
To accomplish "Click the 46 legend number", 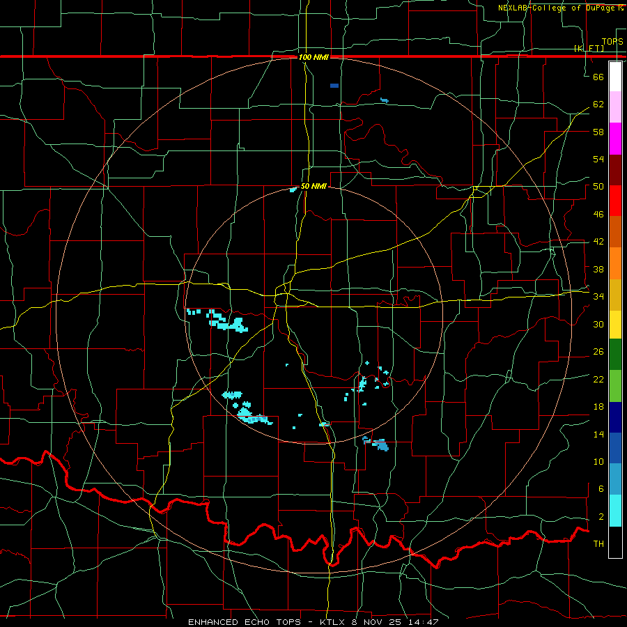I will (x=598, y=215).
